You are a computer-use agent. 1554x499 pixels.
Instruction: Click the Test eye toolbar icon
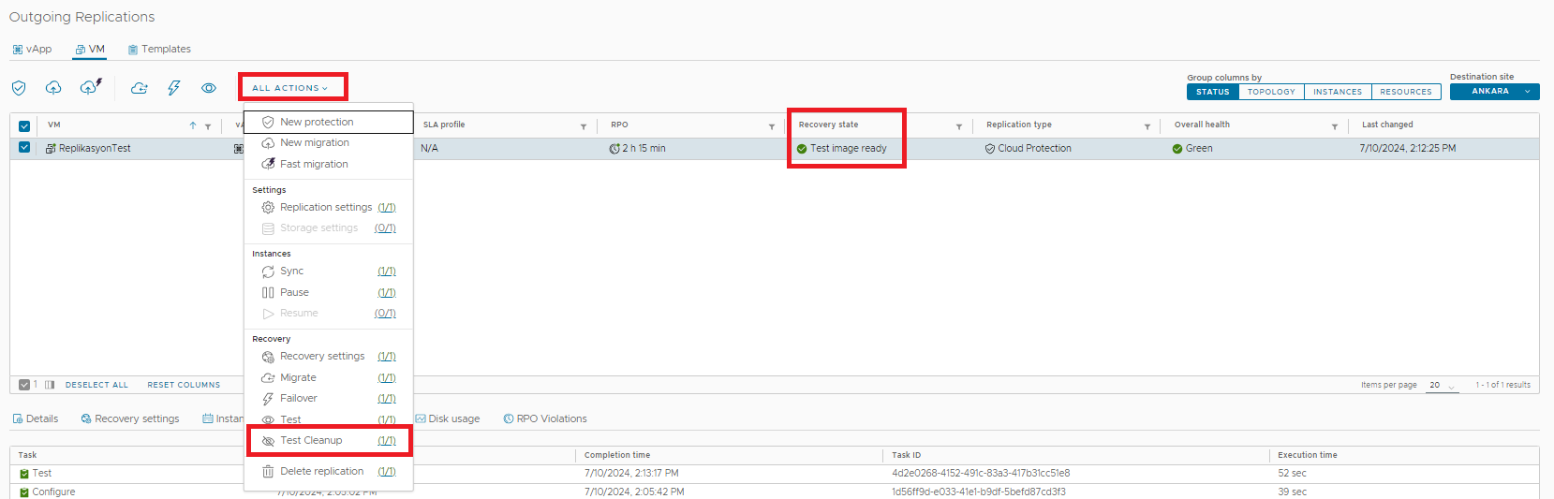point(209,88)
